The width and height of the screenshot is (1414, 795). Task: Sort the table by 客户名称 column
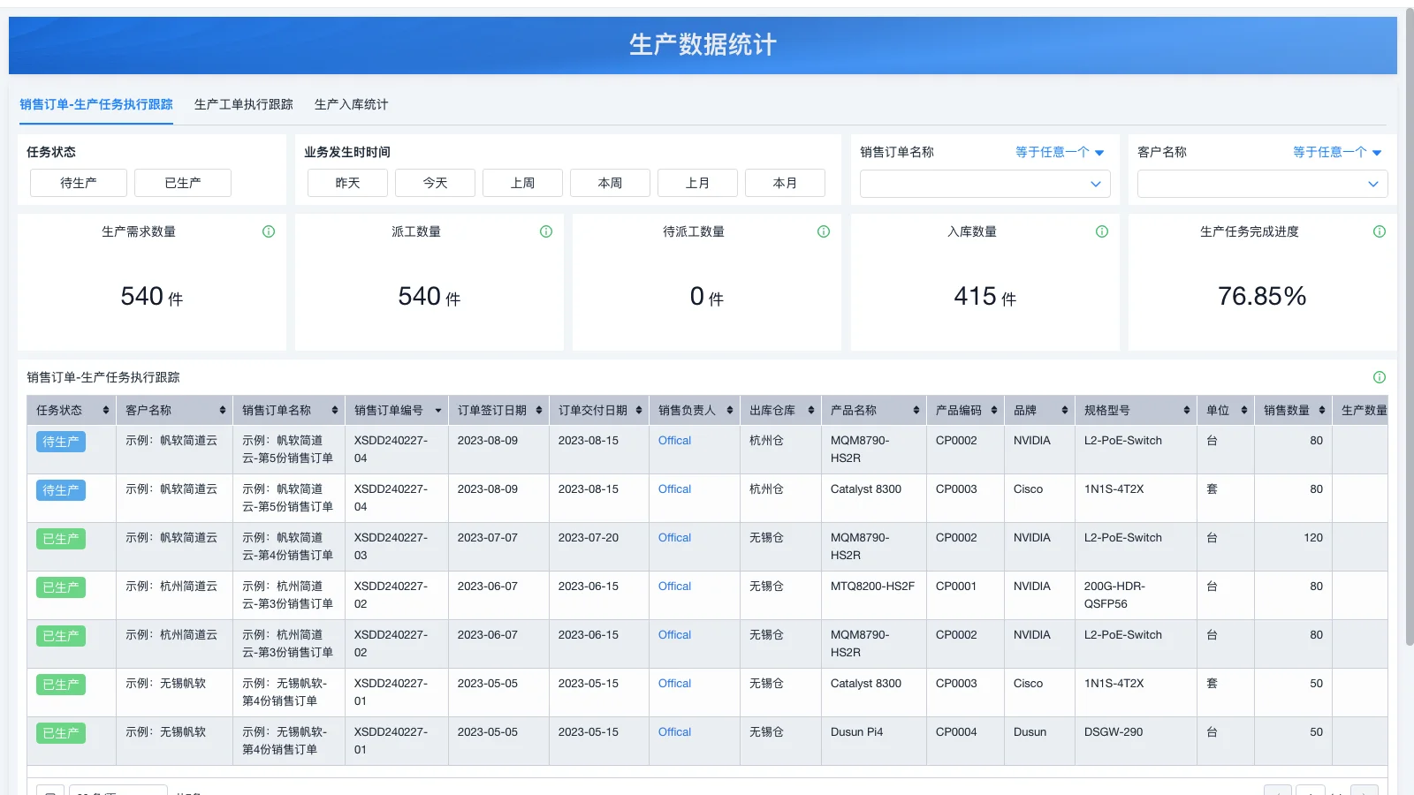[x=221, y=409]
